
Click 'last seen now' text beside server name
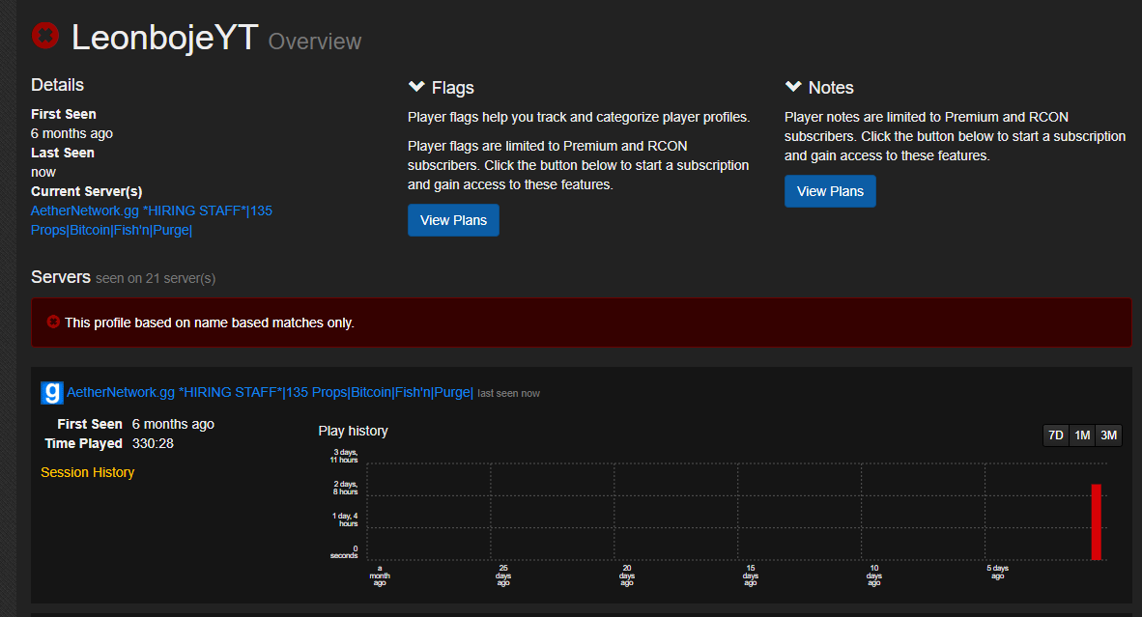coord(508,394)
